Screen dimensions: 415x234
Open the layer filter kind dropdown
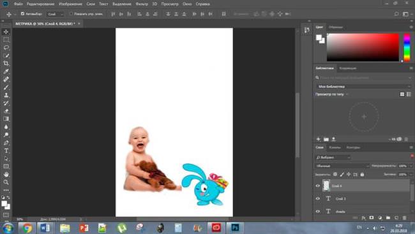coord(333,157)
